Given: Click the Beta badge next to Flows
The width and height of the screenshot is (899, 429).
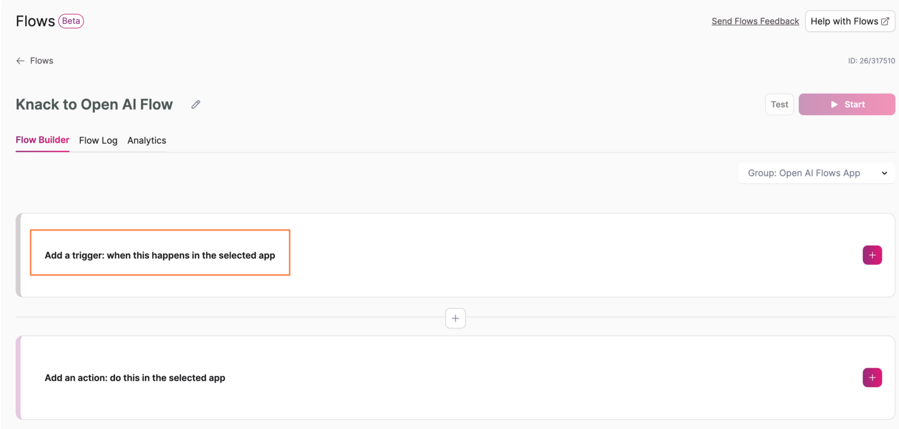Looking at the screenshot, I should (71, 21).
